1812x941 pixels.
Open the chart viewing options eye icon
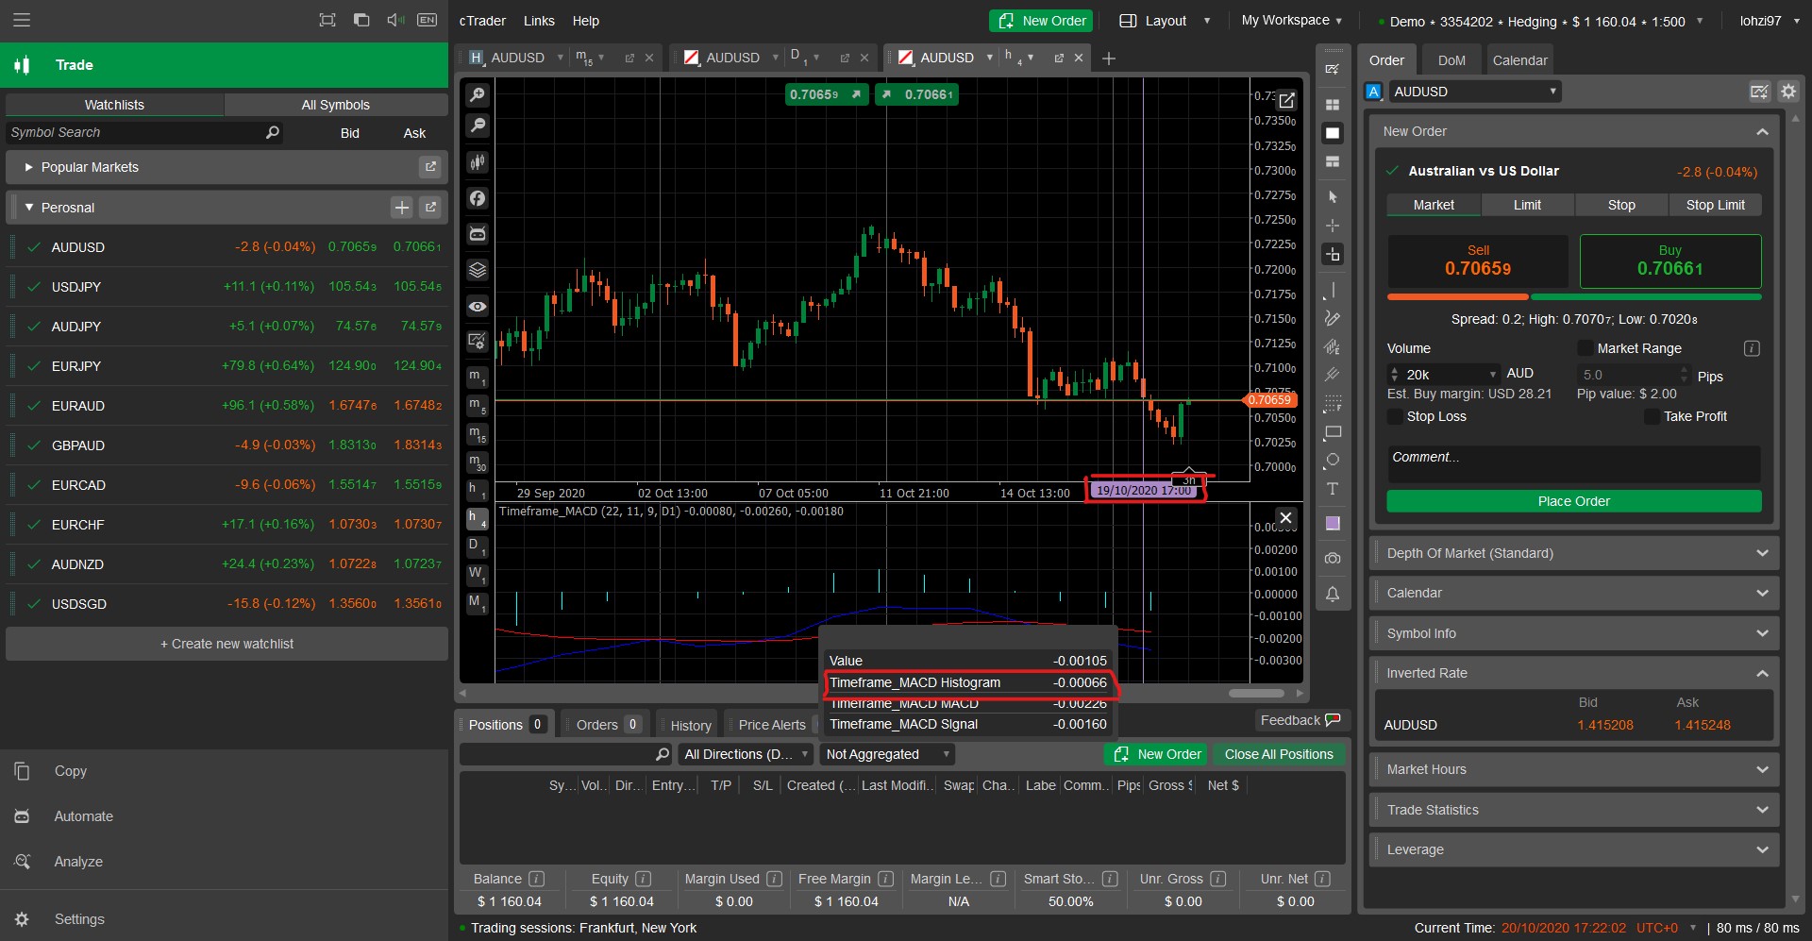point(478,306)
